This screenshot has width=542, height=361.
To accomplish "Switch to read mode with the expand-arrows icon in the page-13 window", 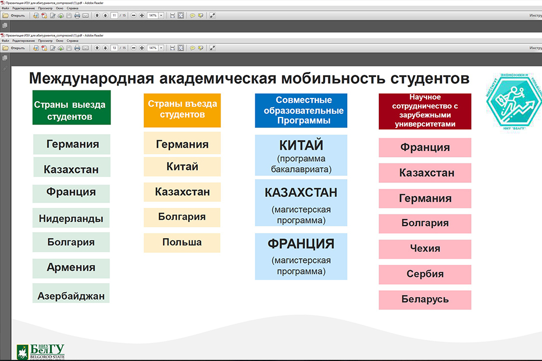I will (x=212, y=48).
